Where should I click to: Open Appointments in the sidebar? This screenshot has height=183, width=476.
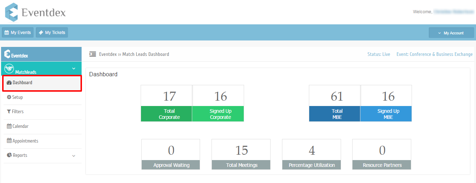point(43,141)
